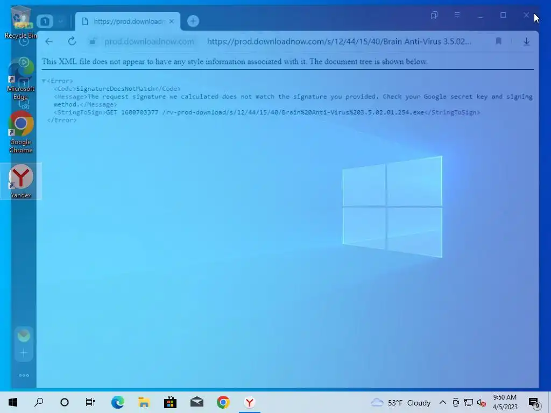This screenshot has height=413, width=551.
Task: Open the three-dots sidebar options
Action: (24, 375)
